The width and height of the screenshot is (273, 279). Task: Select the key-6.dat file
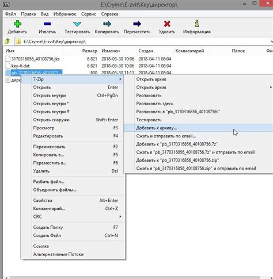point(20,66)
